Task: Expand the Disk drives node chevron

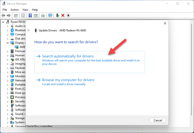Action: (x=8, y=39)
